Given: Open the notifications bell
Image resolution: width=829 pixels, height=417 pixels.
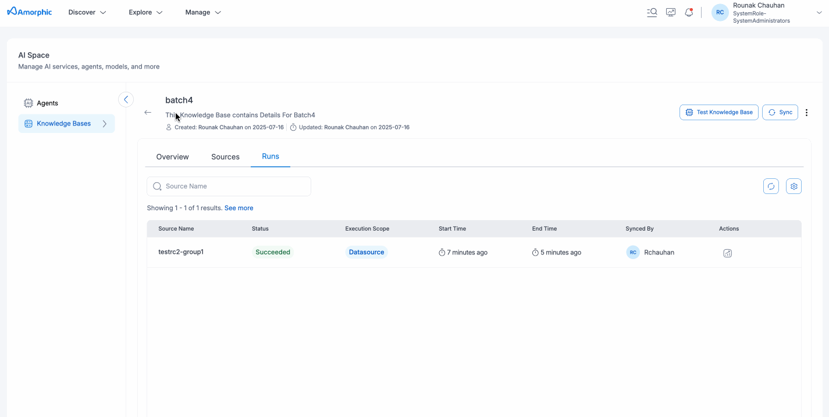Looking at the screenshot, I should click(x=689, y=12).
